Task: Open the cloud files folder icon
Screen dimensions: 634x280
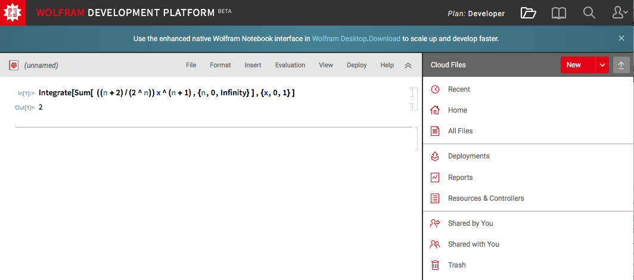Action: click(528, 13)
